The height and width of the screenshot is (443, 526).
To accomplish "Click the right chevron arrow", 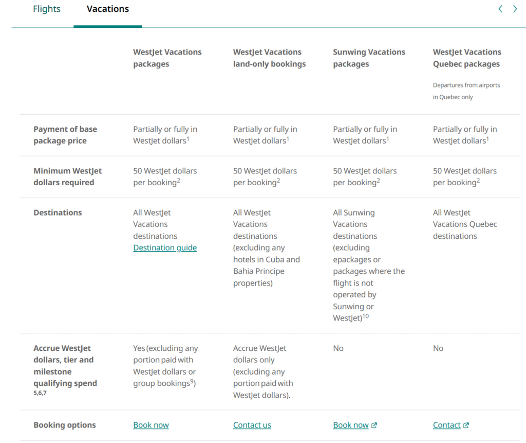I will point(515,9).
